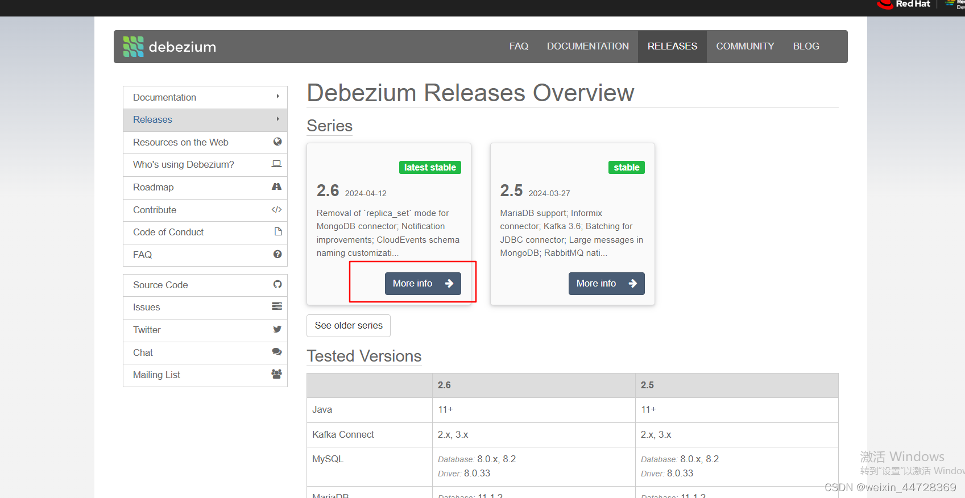Open the Chat sidebar link
The height and width of the screenshot is (498, 965).
[205, 353]
